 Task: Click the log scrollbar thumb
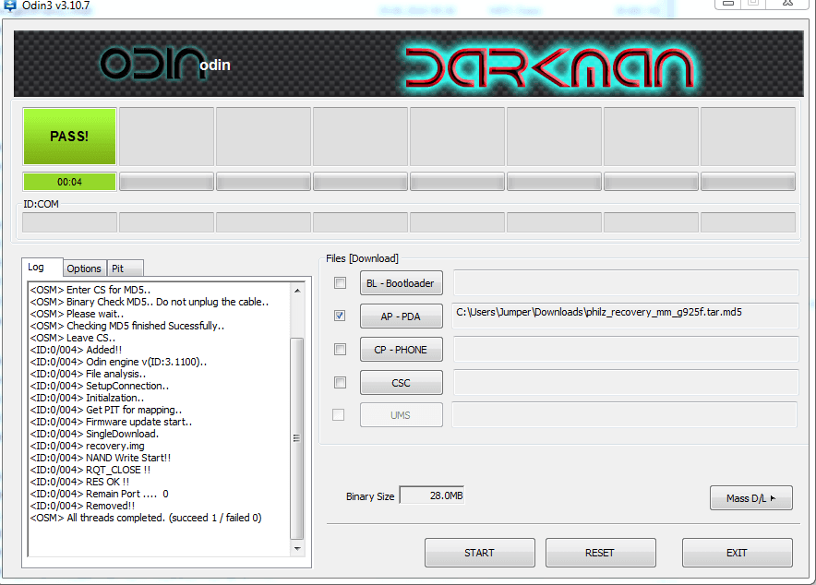[x=297, y=438]
